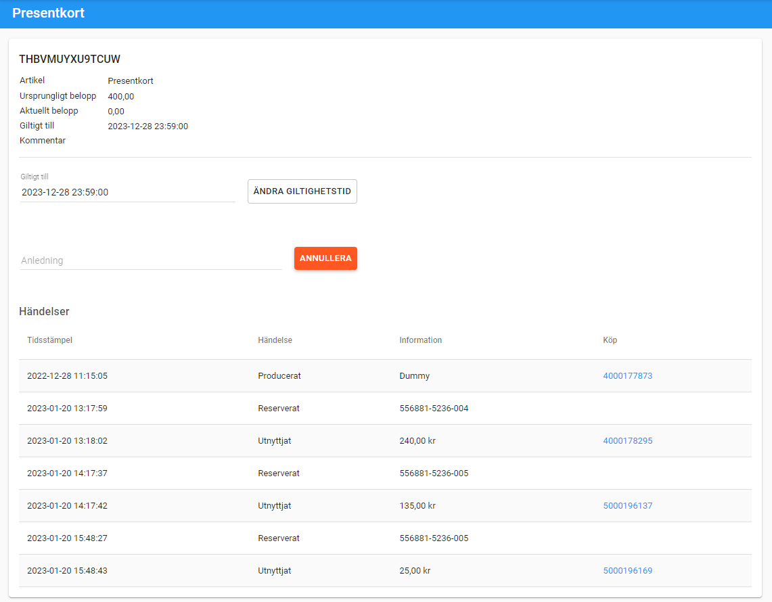Viewport: 772px width, 602px height.
Task: Click into the Anledning text field
Action: pyautogui.click(x=150, y=260)
